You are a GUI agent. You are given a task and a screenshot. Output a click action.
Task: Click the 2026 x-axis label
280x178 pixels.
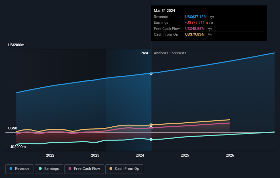(230, 155)
